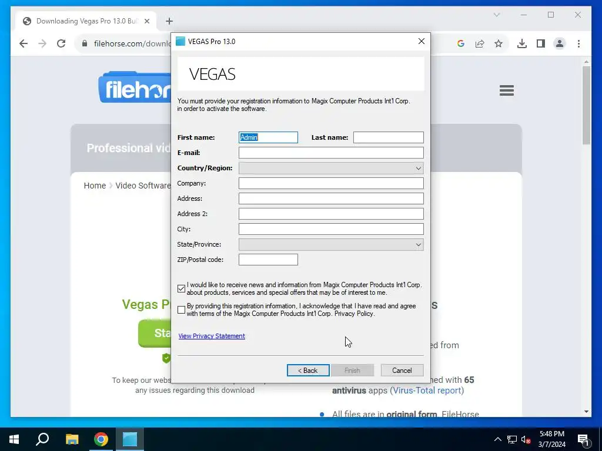
Task: Uncheck receive news and information checkbox
Action: (x=181, y=288)
